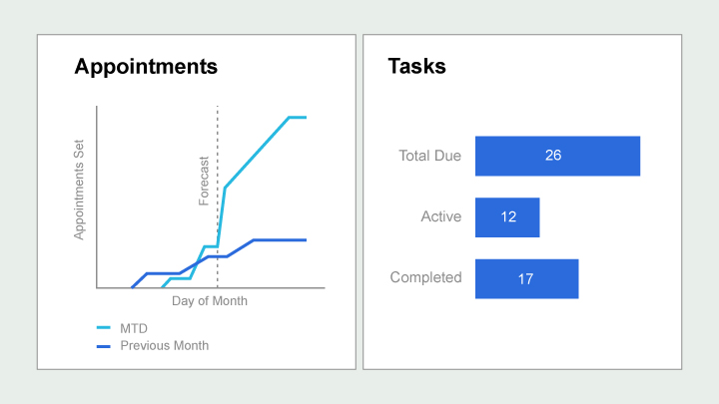
Task: Click the Completed bar showing 17
Action: [x=527, y=279]
